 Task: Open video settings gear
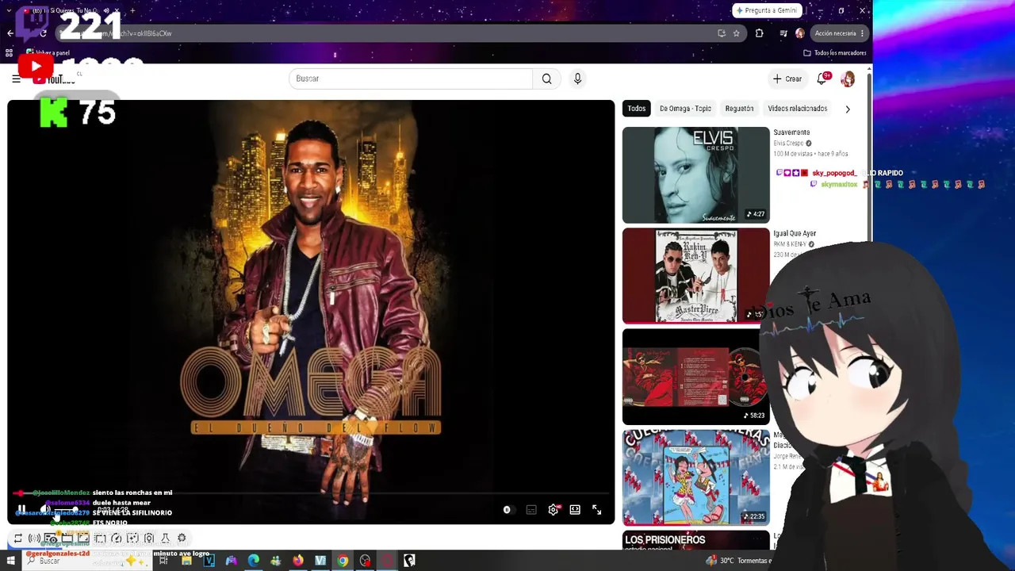(x=553, y=510)
